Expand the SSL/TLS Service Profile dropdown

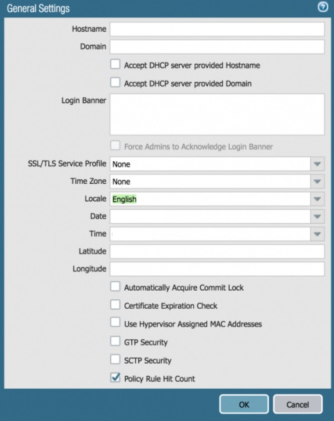pos(317,164)
